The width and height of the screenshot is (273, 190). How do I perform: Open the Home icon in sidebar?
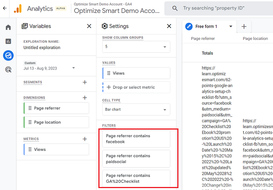pyautogui.click(x=8, y=27)
